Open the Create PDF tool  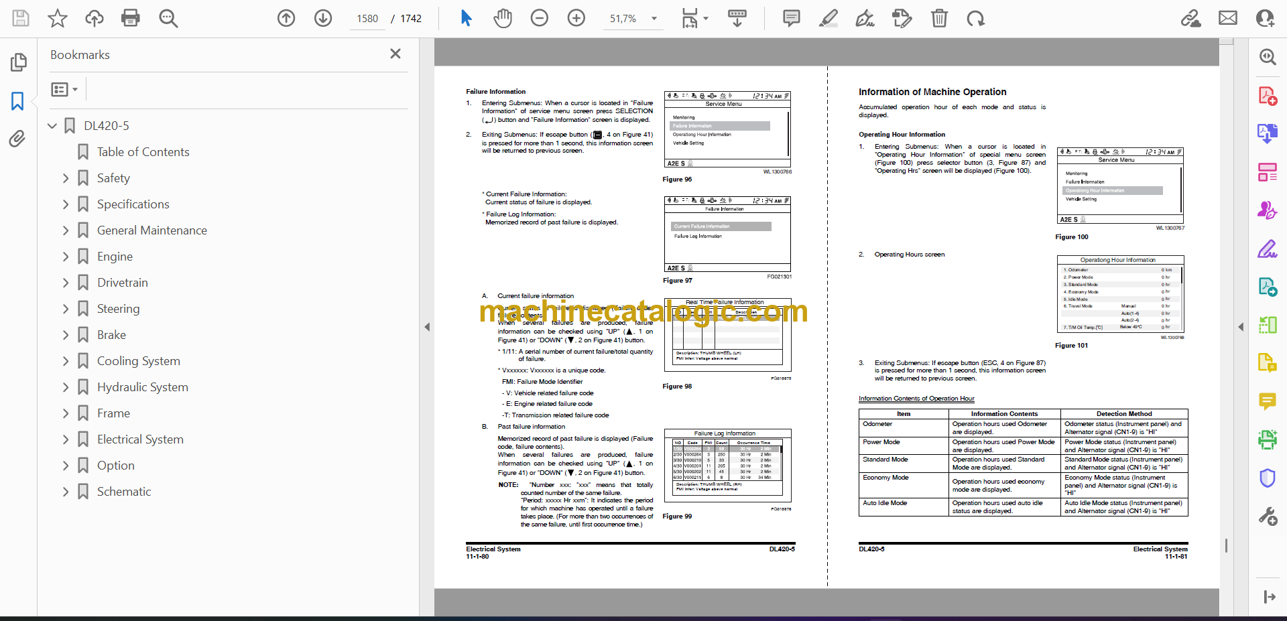pyautogui.click(x=1268, y=96)
